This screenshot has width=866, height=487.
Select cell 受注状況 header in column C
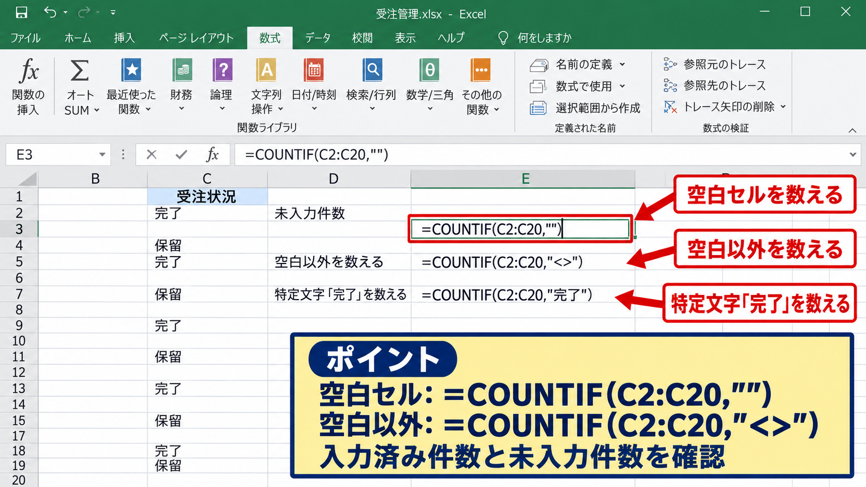(207, 196)
